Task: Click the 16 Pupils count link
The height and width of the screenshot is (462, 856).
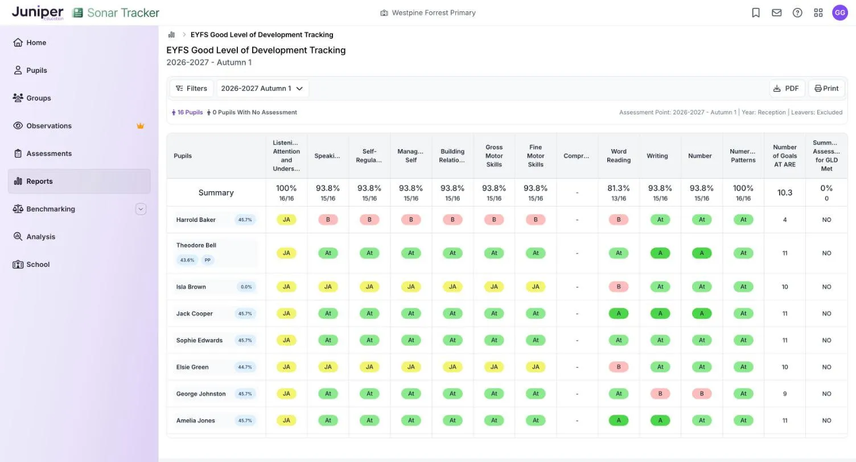Action: point(187,113)
